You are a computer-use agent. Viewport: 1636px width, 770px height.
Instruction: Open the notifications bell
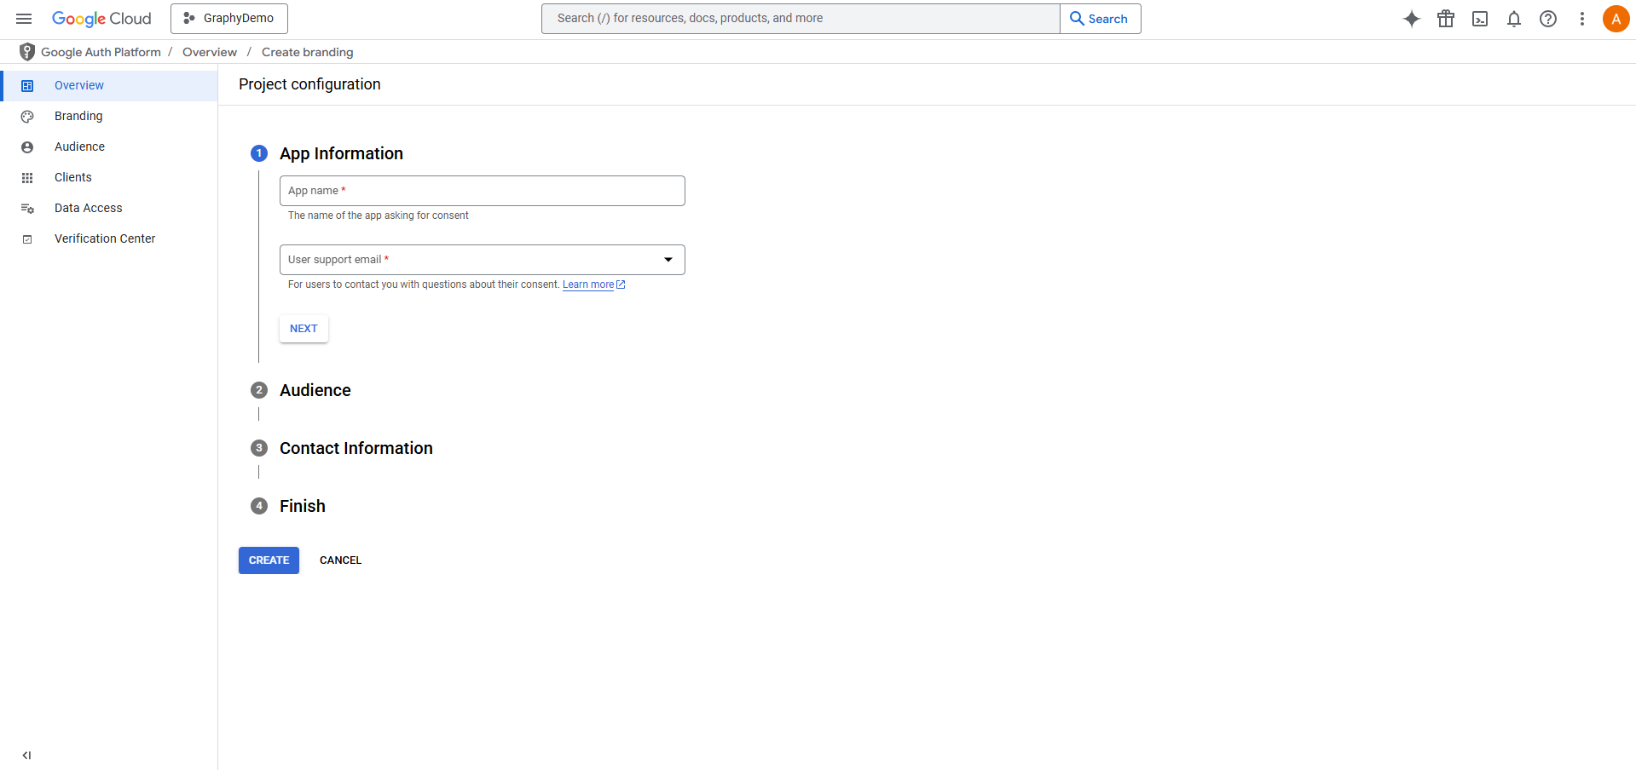click(1514, 19)
